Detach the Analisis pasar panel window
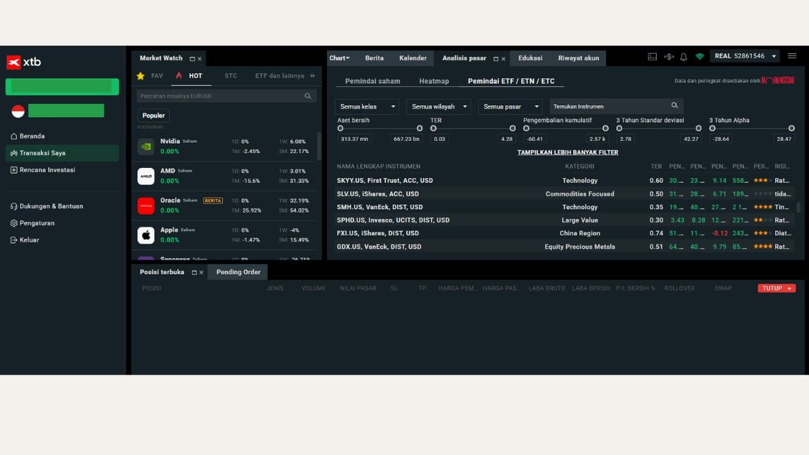 point(496,59)
